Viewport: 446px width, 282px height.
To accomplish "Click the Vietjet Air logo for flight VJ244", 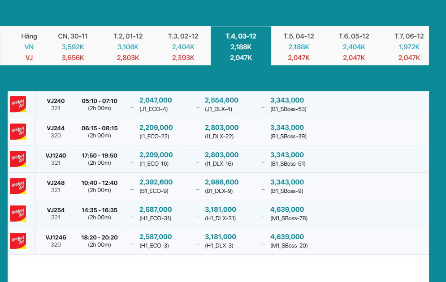I will pyautogui.click(x=18, y=132).
